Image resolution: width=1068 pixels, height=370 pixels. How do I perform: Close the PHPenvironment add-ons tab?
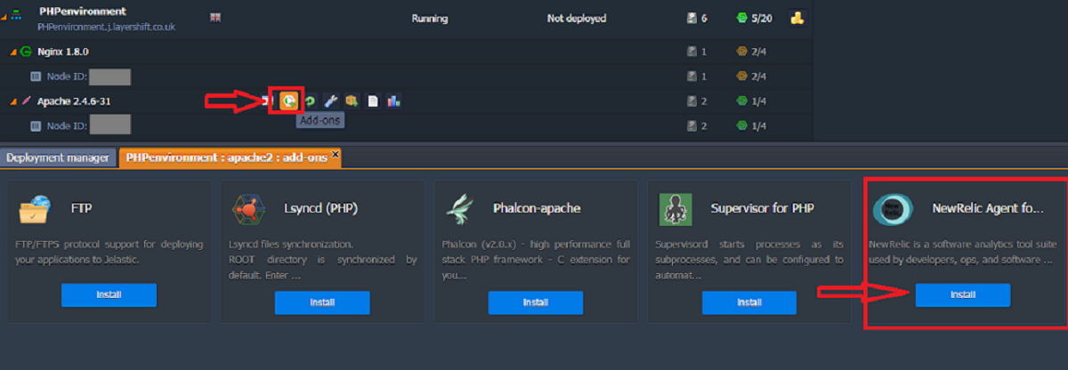pos(336,155)
